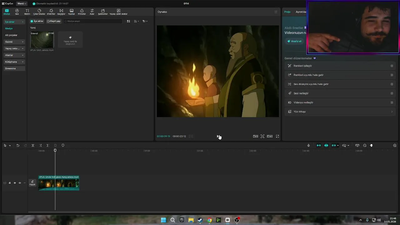400x225 pixels.
Task: Toggle main track magnet snapping
Action: [319, 145]
